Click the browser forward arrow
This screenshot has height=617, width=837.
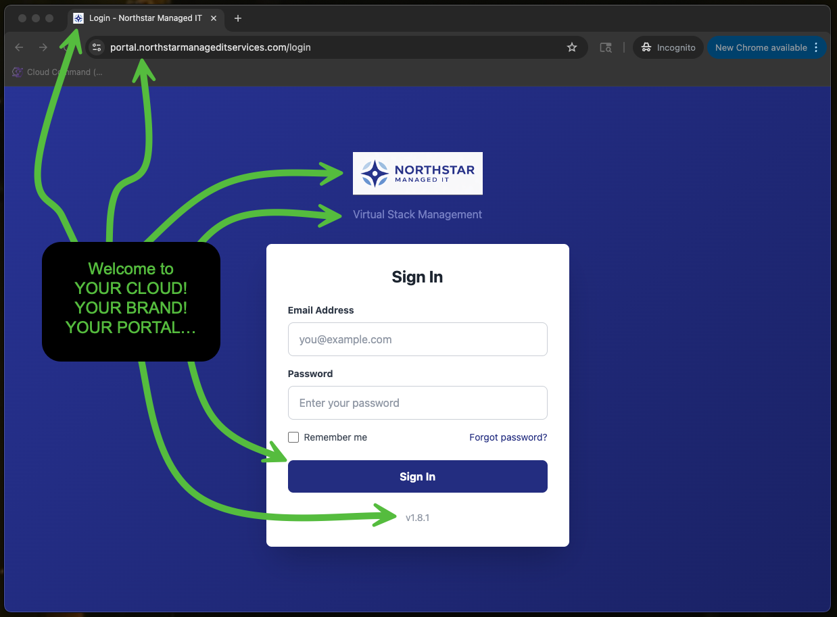43,47
